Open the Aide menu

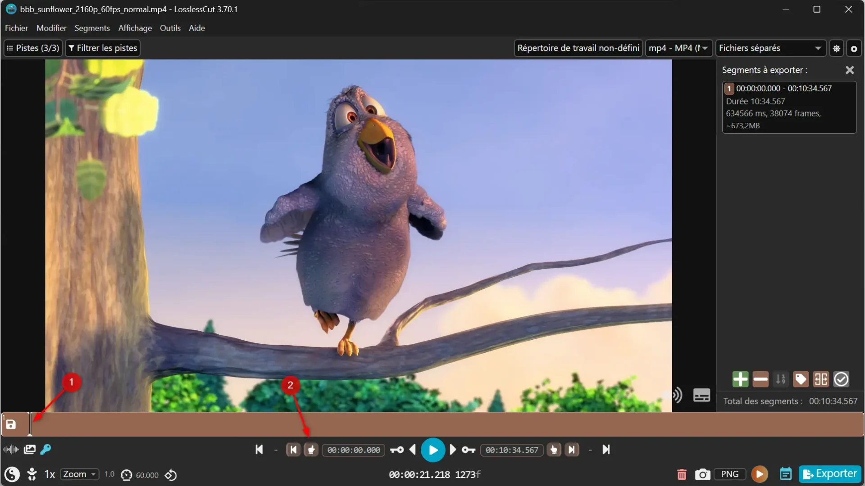click(x=196, y=28)
